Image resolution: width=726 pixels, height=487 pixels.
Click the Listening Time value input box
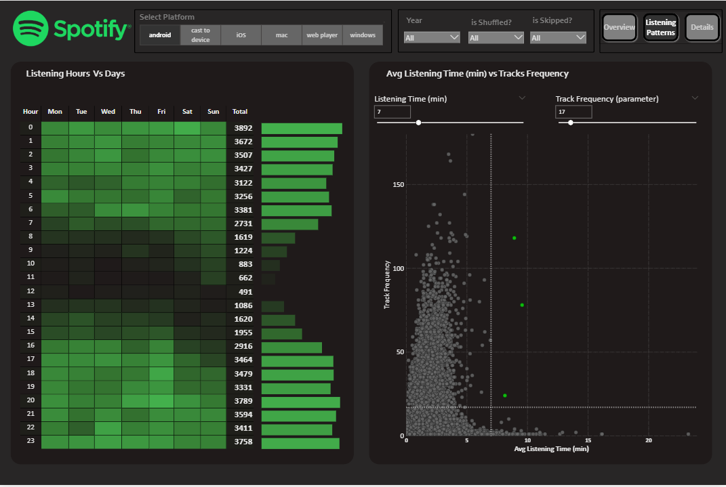pyautogui.click(x=392, y=112)
